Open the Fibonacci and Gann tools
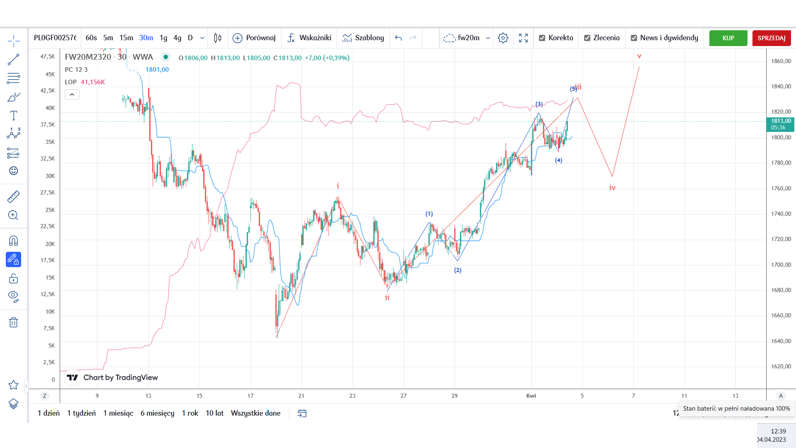 [13, 78]
